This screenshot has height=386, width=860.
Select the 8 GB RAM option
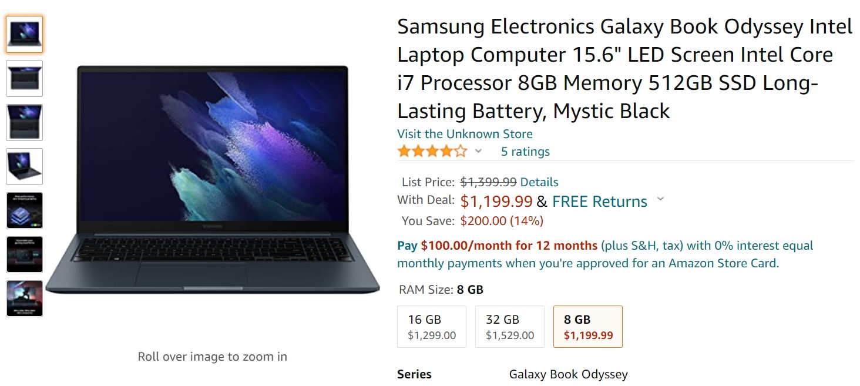tap(587, 327)
